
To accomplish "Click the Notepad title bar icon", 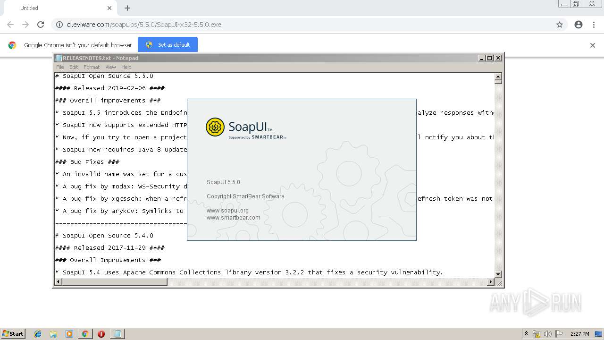I will pyautogui.click(x=59, y=58).
